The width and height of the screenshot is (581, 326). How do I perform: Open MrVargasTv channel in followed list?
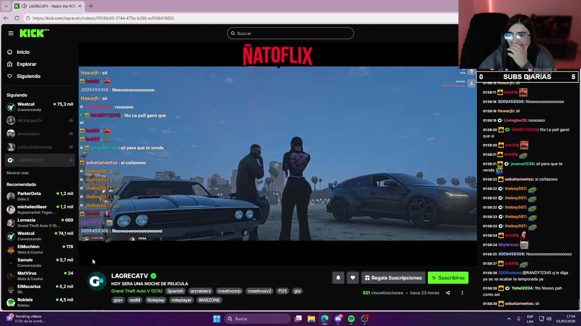40,120
